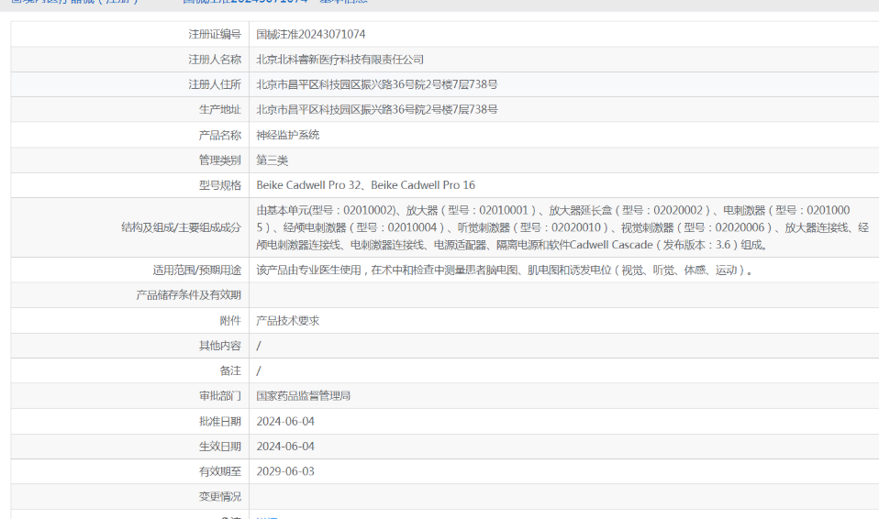Click the 审批部门 label
The width and height of the screenshot is (879, 519).
(x=220, y=396)
